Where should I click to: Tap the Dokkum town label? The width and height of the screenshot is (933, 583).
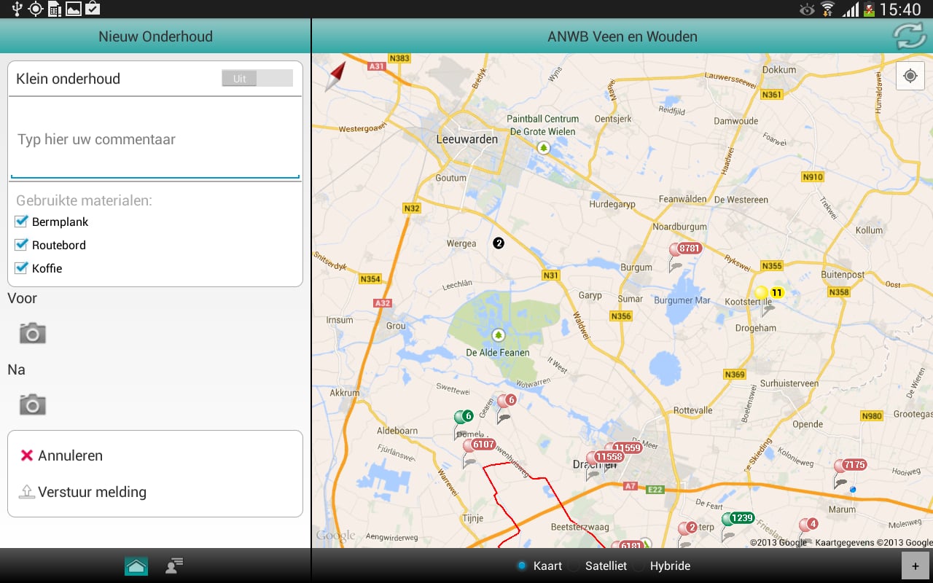(x=779, y=70)
